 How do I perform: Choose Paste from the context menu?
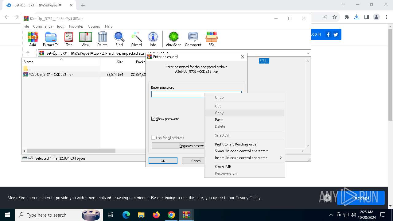point(244,120)
